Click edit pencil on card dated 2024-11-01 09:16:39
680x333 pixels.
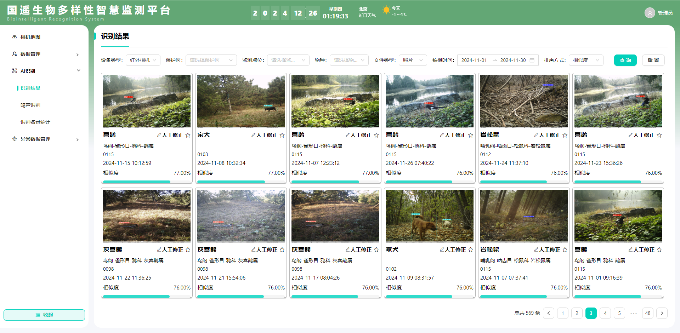pos(630,250)
